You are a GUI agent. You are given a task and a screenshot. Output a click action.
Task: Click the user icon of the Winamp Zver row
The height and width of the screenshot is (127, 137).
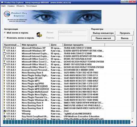pos(5,111)
